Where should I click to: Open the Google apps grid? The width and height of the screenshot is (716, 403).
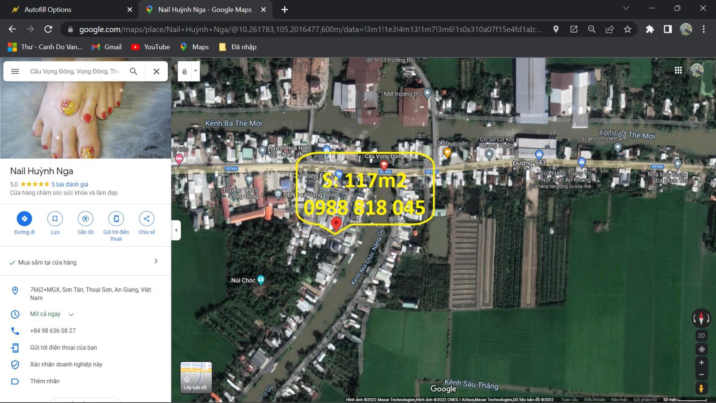point(678,70)
